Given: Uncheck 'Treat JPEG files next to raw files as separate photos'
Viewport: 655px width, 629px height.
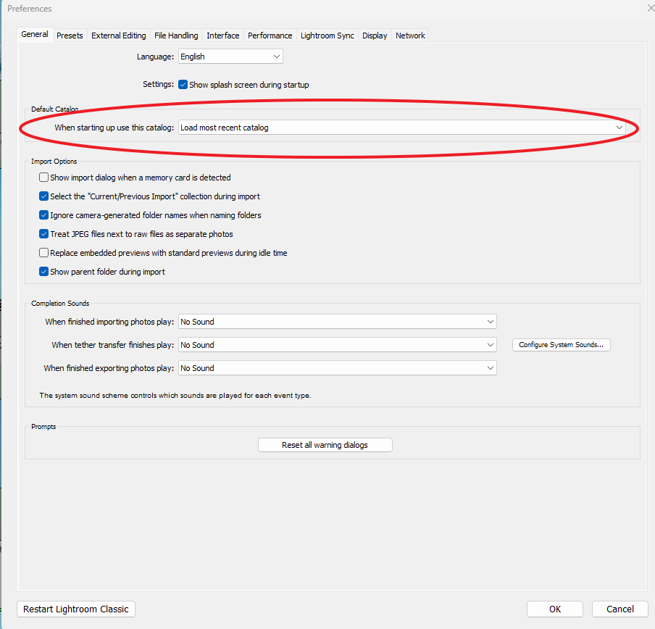Looking at the screenshot, I should pos(43,233).
